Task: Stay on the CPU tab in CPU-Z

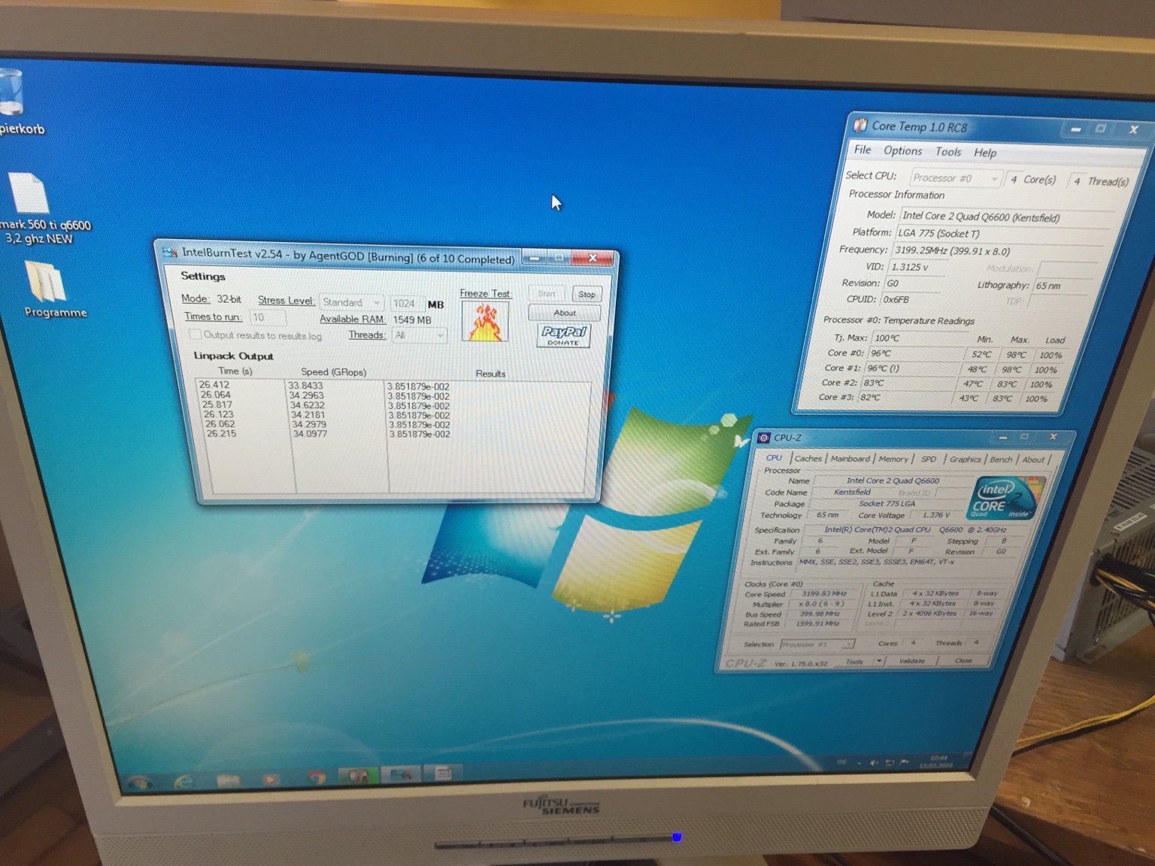Action: click(774, 457)
